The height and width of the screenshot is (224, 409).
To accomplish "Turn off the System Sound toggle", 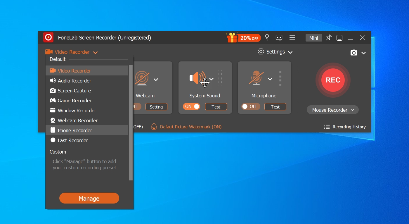I will [192, 106].
